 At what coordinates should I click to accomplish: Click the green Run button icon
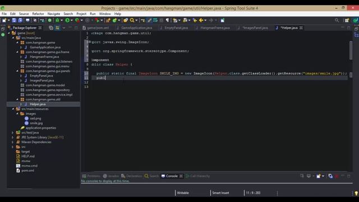(67, 20)
